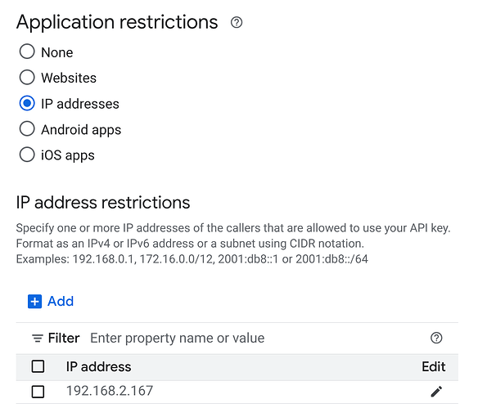Choose Android apps restriction option
Viewport: 487px width, 408px height.
point(27,128)
